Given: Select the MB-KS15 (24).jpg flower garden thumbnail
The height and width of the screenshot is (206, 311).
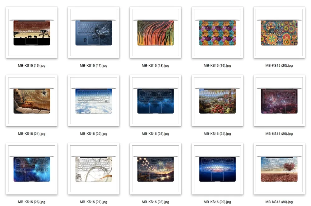Looking at the screenshot, I should [217, 101].
